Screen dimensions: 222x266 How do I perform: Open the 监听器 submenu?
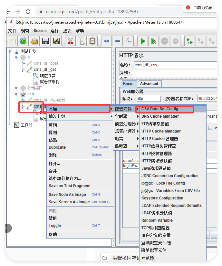tap(127, 146)
